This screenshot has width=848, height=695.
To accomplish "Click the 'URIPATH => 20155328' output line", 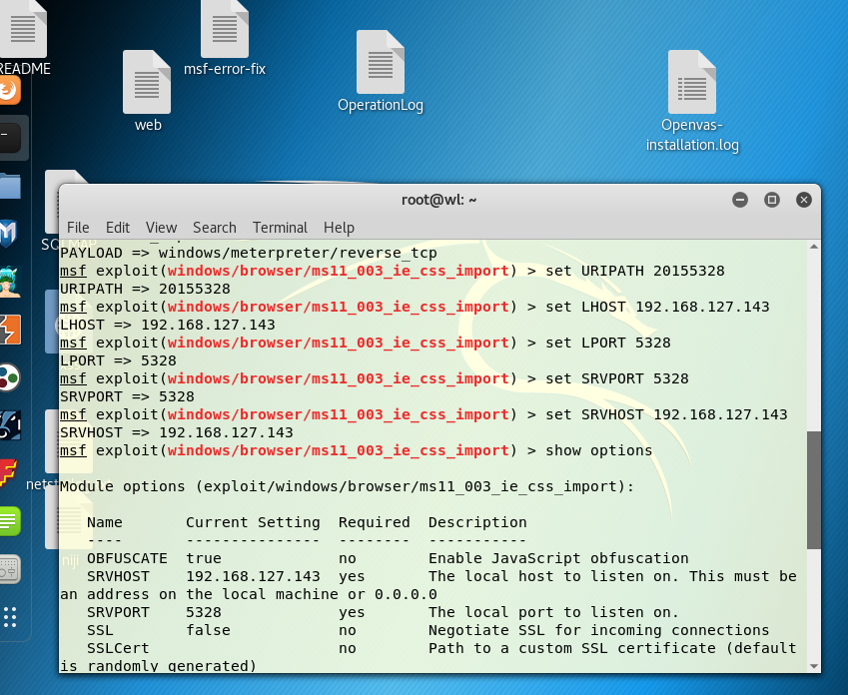I will tap(145, 289).
